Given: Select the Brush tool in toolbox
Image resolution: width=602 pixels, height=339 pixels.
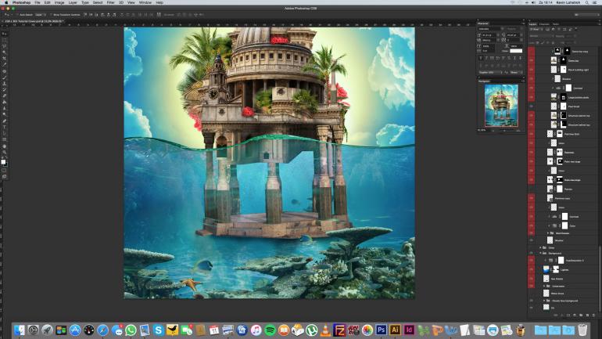Looking at the screenshot, I should coord(5,78).
